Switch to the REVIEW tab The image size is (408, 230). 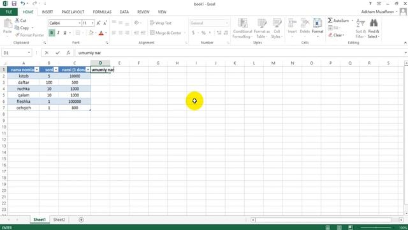coord(143,12)
